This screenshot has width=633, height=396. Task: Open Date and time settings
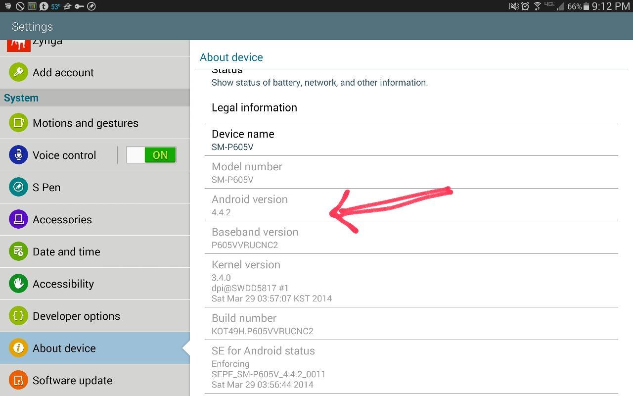(x=95, y=251)
